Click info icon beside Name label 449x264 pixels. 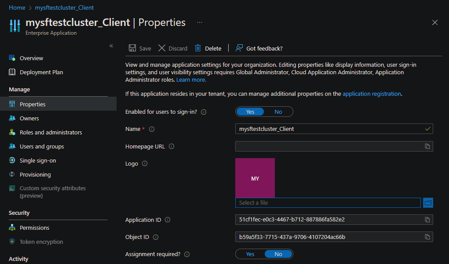click(152, 129)
